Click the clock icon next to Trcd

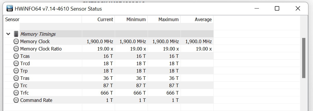click(x=16, y=63)
